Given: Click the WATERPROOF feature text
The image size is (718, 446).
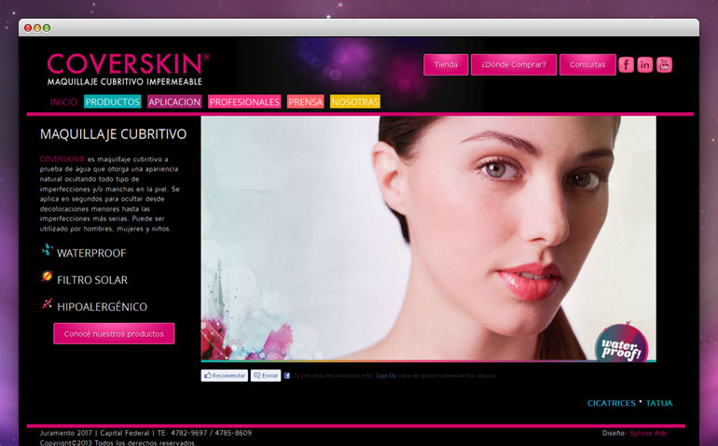Looking at the screenshot, I should [91, 253].
